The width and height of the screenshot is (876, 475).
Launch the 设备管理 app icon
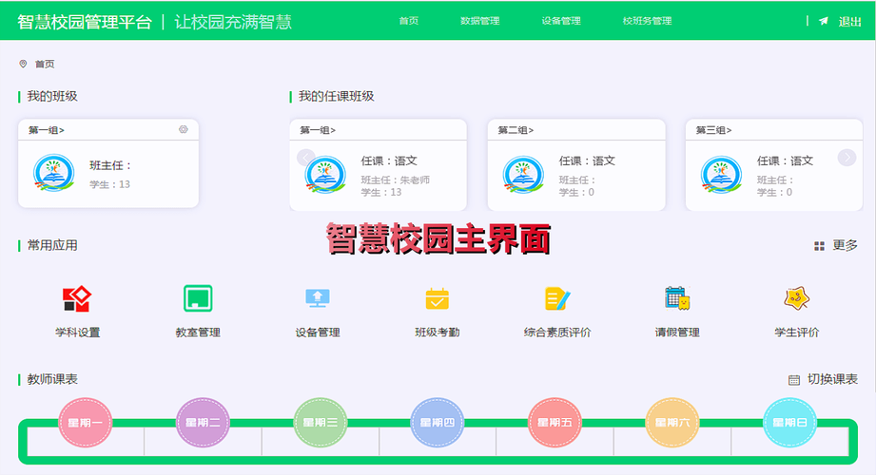coord(317,299)
